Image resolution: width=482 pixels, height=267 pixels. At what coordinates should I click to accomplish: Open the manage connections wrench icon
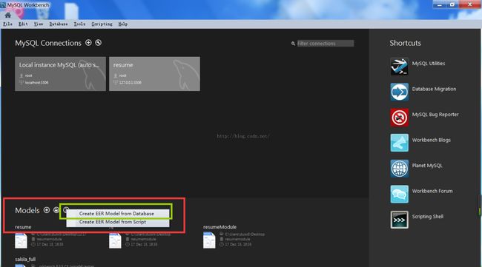click(98, 43)
